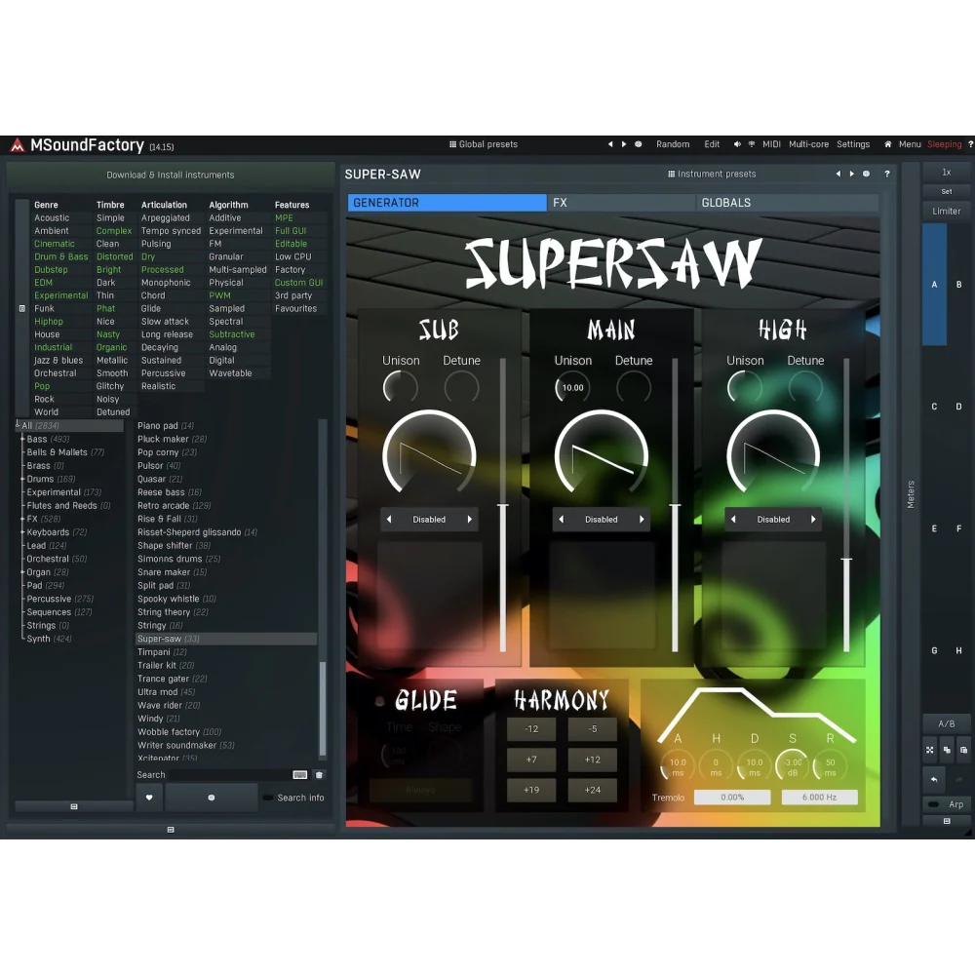Click the collapse icon under the Arp button
The height and width of the screenshot is (975, 975).
[x=947, y=821]
